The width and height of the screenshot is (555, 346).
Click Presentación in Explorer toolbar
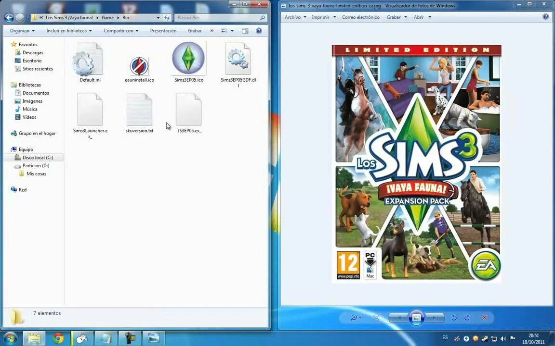coord(163,31)
